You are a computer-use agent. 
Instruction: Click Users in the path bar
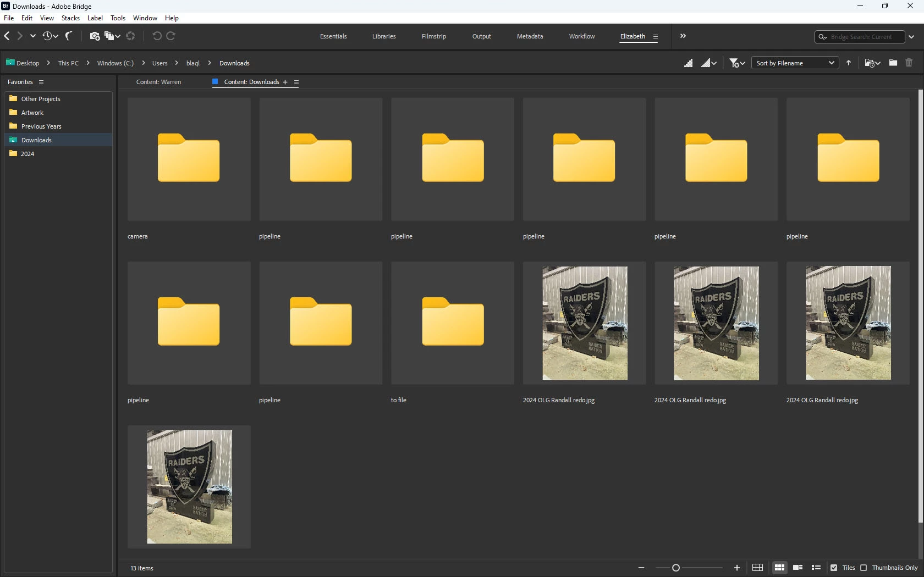[x=160, y=63]
